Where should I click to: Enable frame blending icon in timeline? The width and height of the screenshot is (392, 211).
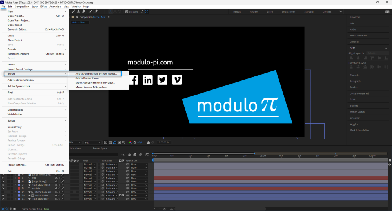click(135, 155)
